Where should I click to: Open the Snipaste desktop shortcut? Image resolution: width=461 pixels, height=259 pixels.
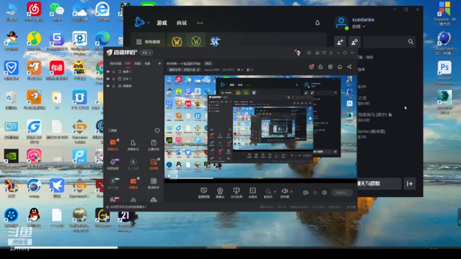coord(444,13)
